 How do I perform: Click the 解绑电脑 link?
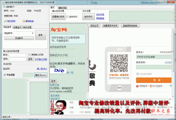pyautogui.click(x=30, y=21)
